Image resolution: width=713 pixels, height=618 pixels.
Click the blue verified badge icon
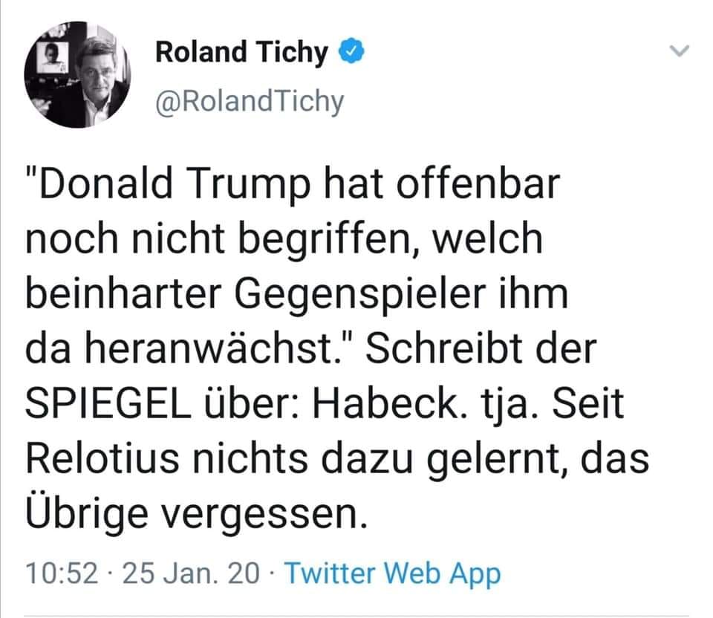(351, 52)
